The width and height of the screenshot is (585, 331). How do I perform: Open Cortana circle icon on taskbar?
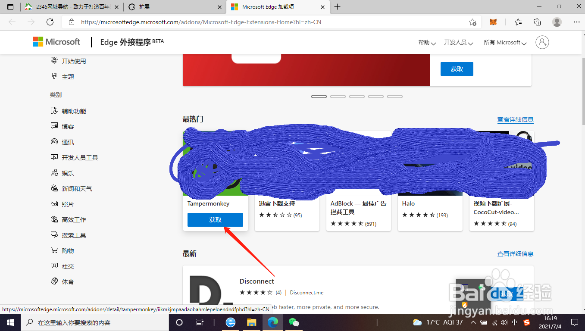tap(179, 322)
